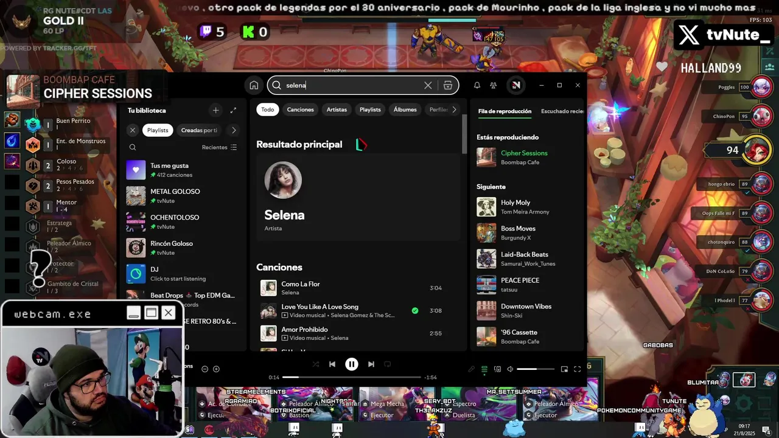Toggle Creadas por ti filter
Image resolution: width=779 pixels, height=438 pixels.
click(200, 130)
